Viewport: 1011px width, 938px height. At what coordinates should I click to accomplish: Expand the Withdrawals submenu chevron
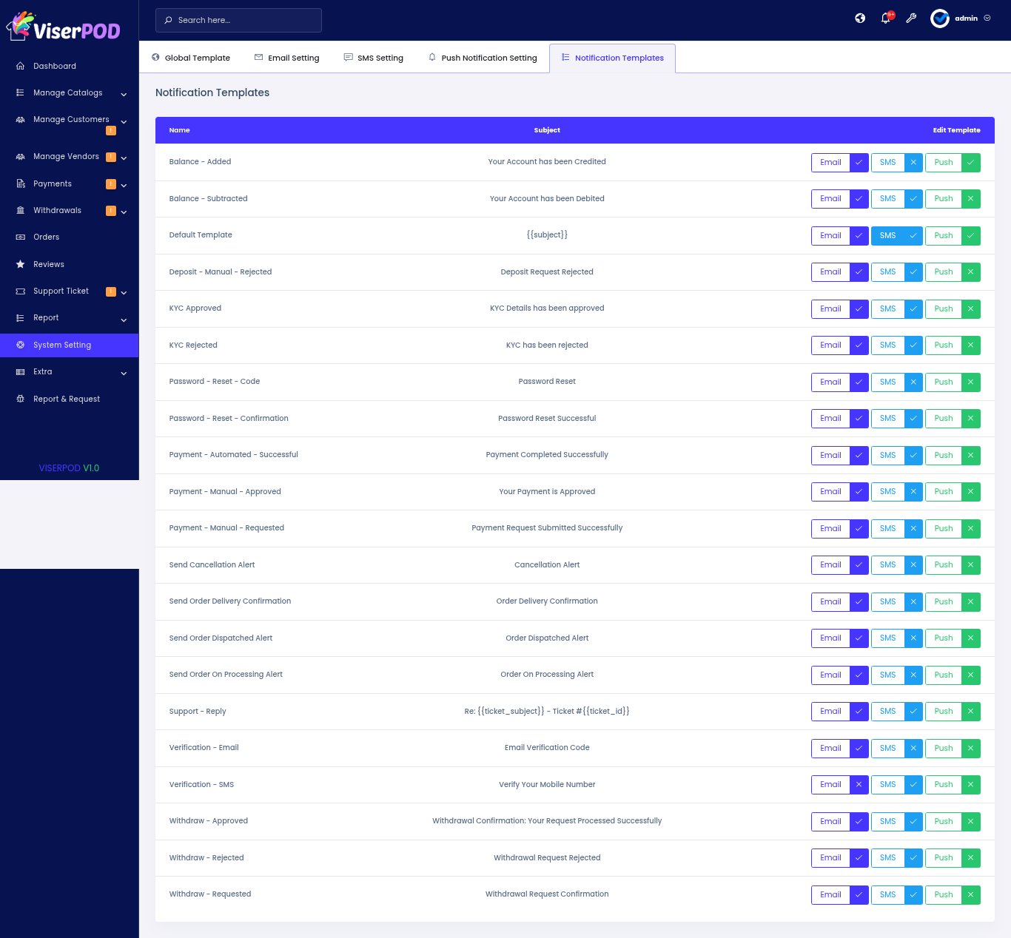click(x=124, y=212)
